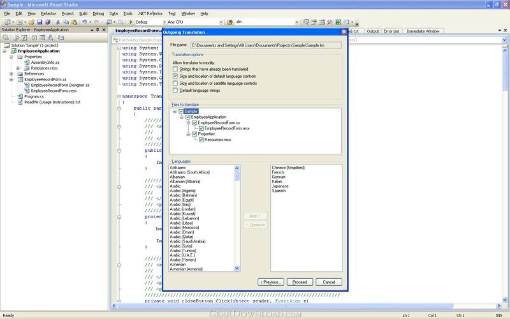The height and width of the screenshot is (319, 510).
Task: Open the .sln find combo box dropdown
Action: [x=296, y=22]
